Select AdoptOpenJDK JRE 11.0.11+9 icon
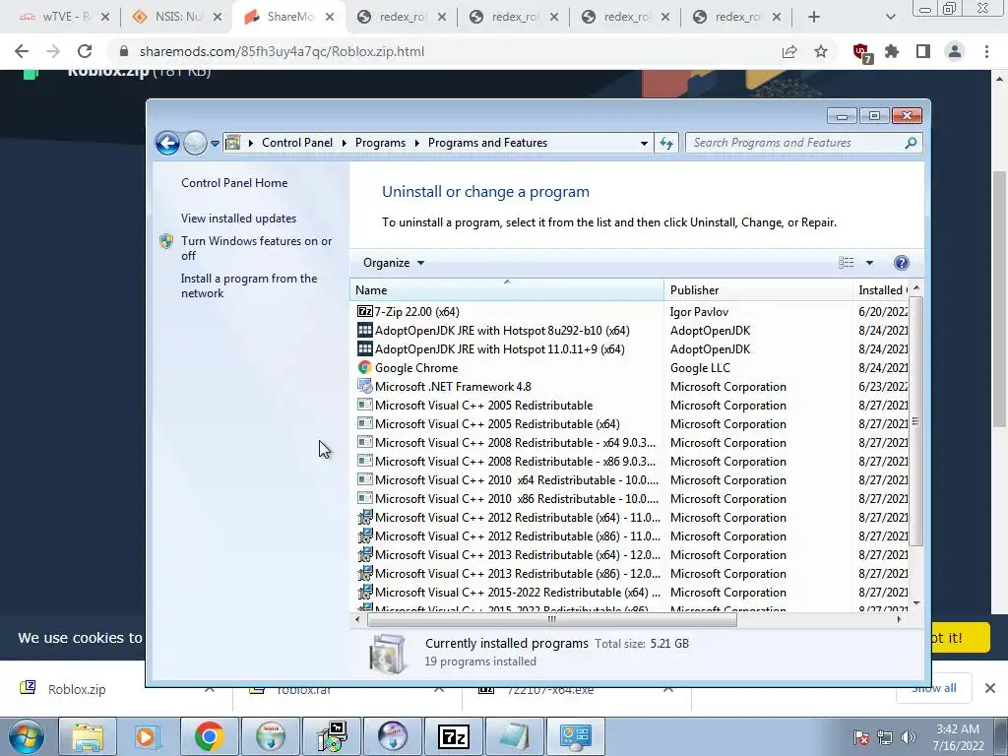Image resolution: width=1008 pixels, height=756 pixels. tap(364, 348)
